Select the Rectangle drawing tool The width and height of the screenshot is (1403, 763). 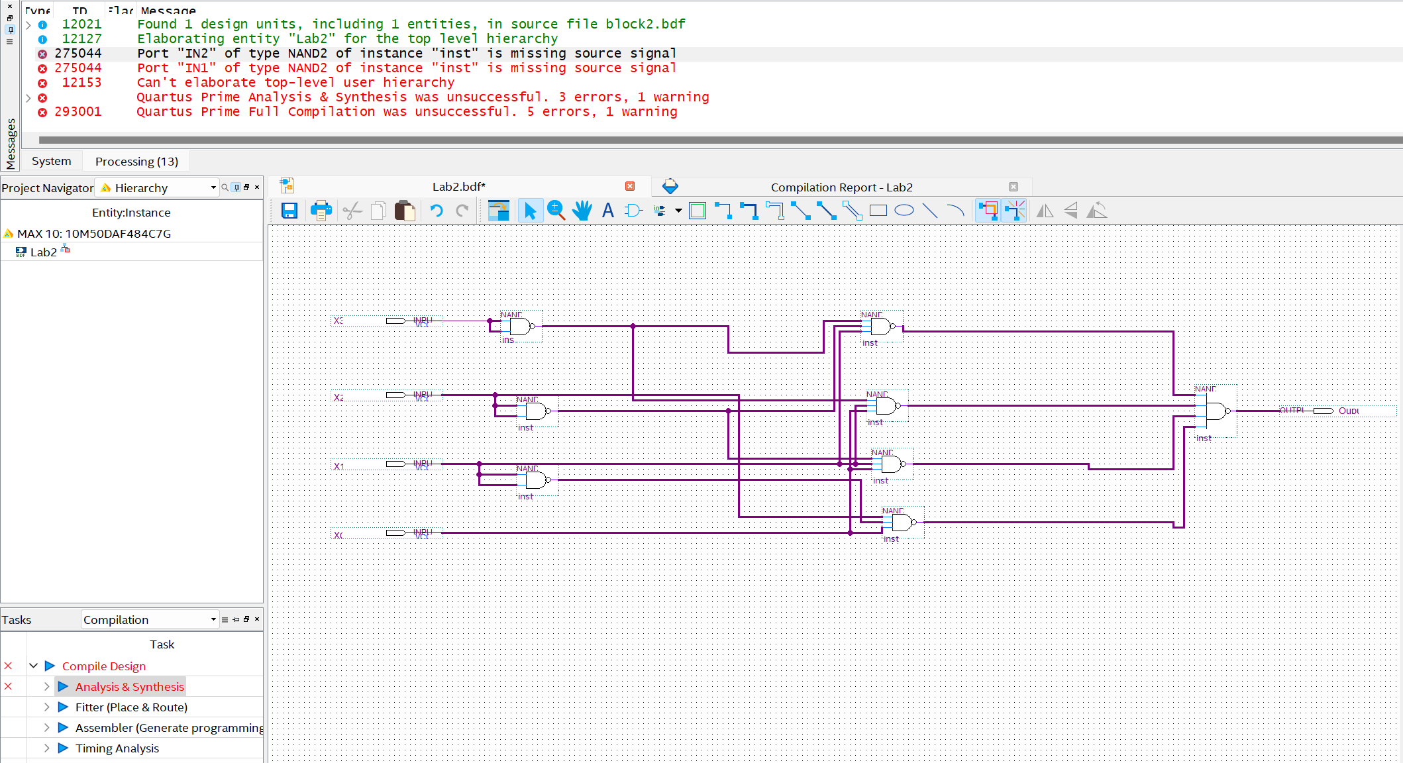pyautogui.click(x=878, y=211)
